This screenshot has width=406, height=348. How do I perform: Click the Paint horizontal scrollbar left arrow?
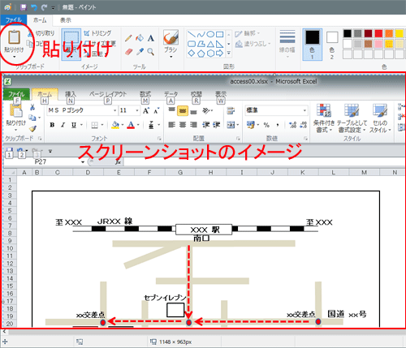click(4, 332)
